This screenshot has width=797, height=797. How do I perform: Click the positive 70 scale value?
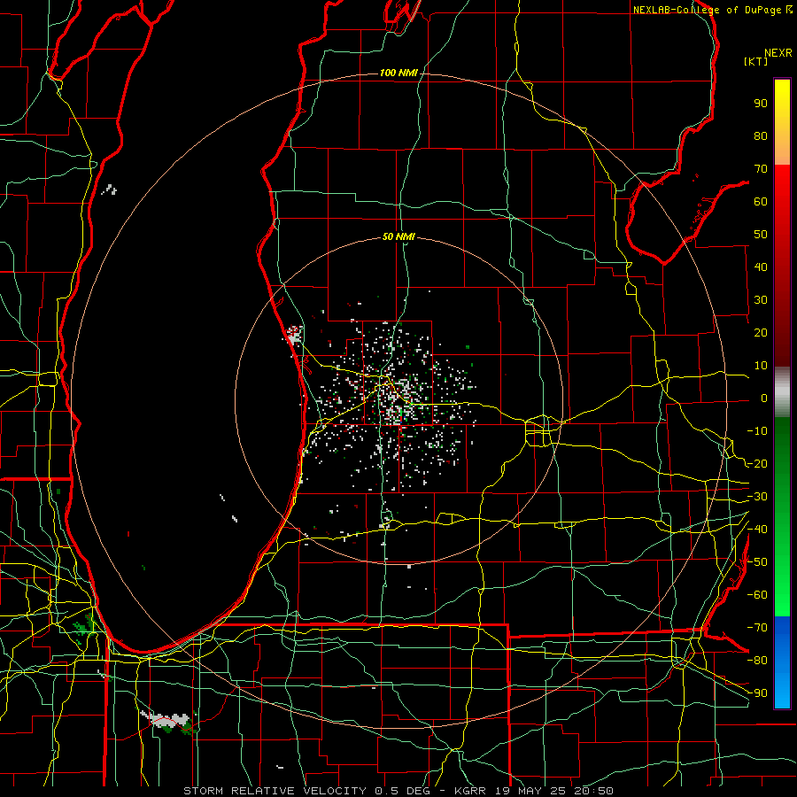[761, 169]
